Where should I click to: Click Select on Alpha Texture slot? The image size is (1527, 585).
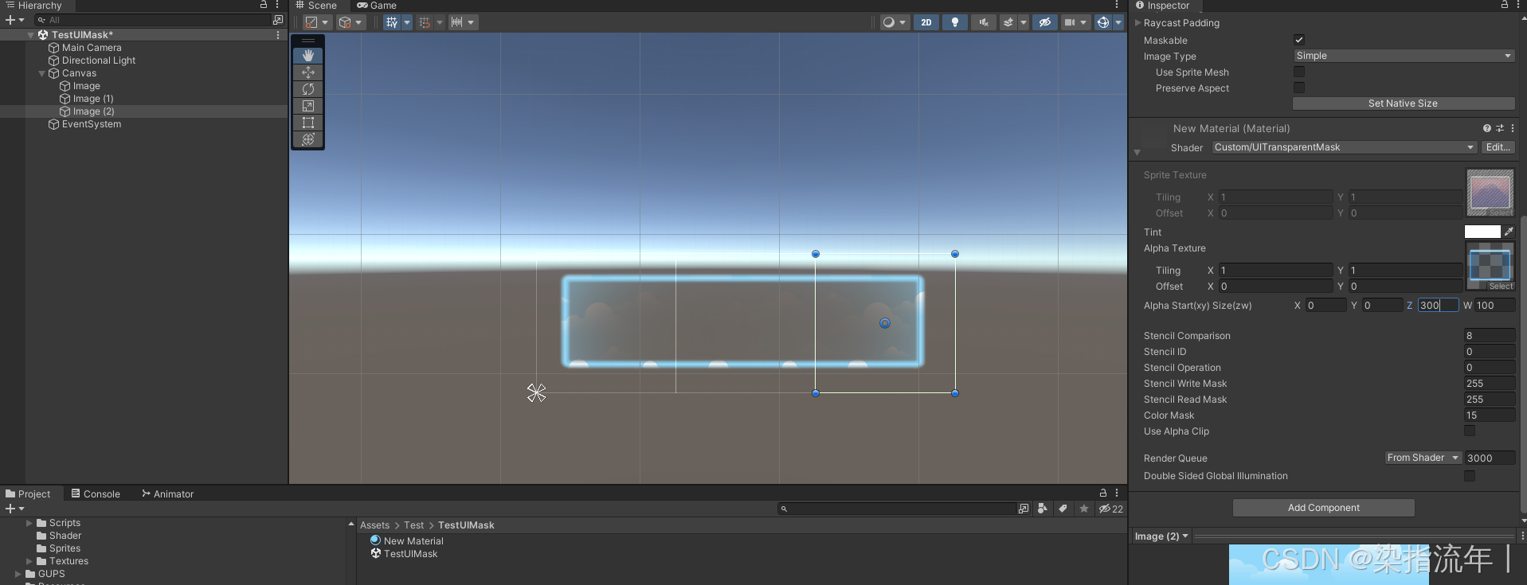tap(1501, 287)
